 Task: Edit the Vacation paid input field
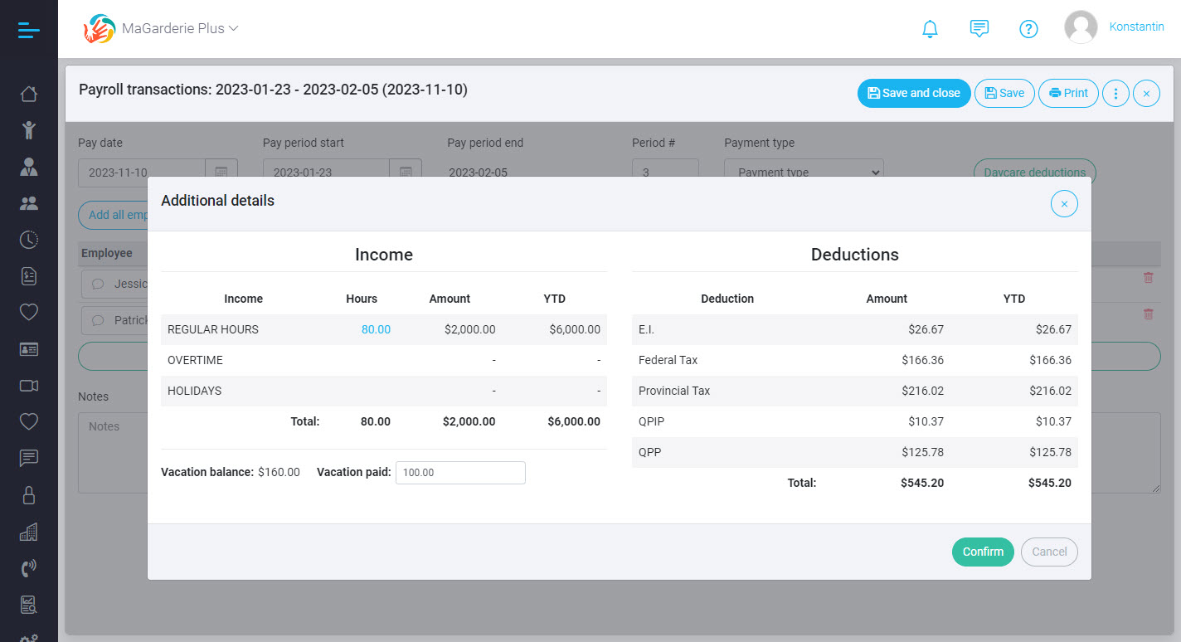[x=459, y=473]
